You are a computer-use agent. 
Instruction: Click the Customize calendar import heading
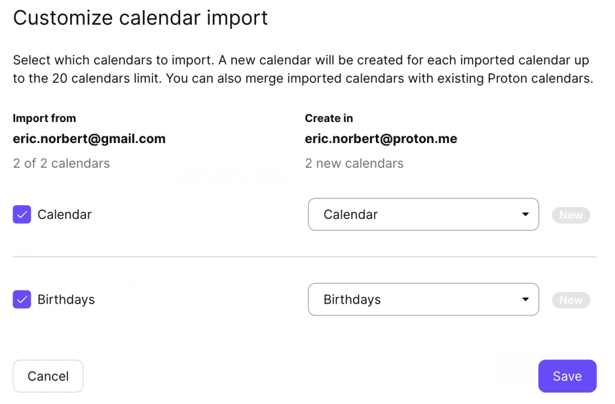(141, 18)
